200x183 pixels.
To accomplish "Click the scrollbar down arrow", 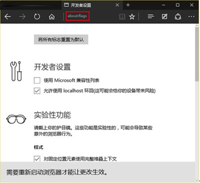I will [x=197, y=180].
